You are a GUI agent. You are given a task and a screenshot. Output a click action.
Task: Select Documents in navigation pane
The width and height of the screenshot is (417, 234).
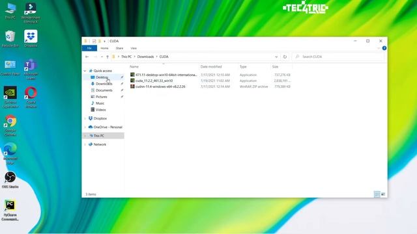tap(104, 90)
